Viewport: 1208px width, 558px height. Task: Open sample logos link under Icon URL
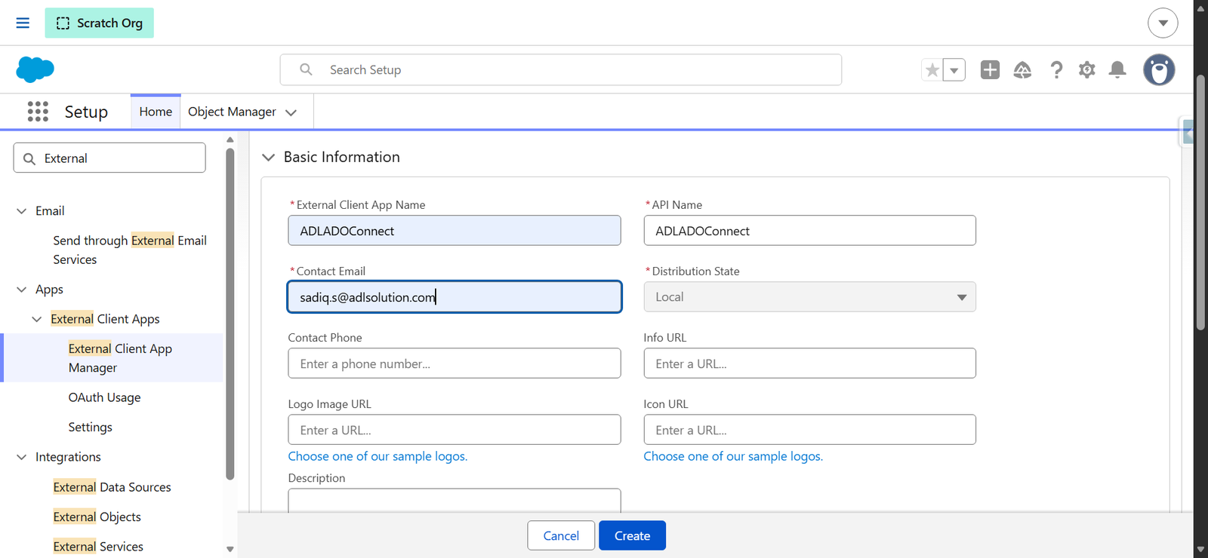pyautogui.click(x=733, y=456)
